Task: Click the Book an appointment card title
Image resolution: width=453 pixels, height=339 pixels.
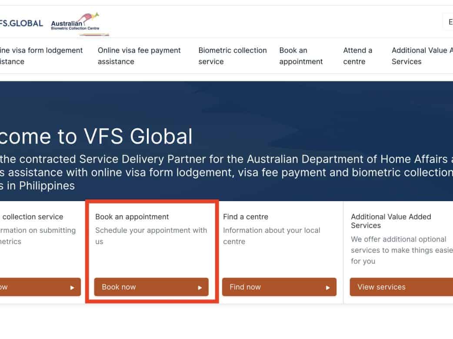Action: (132, 217)
